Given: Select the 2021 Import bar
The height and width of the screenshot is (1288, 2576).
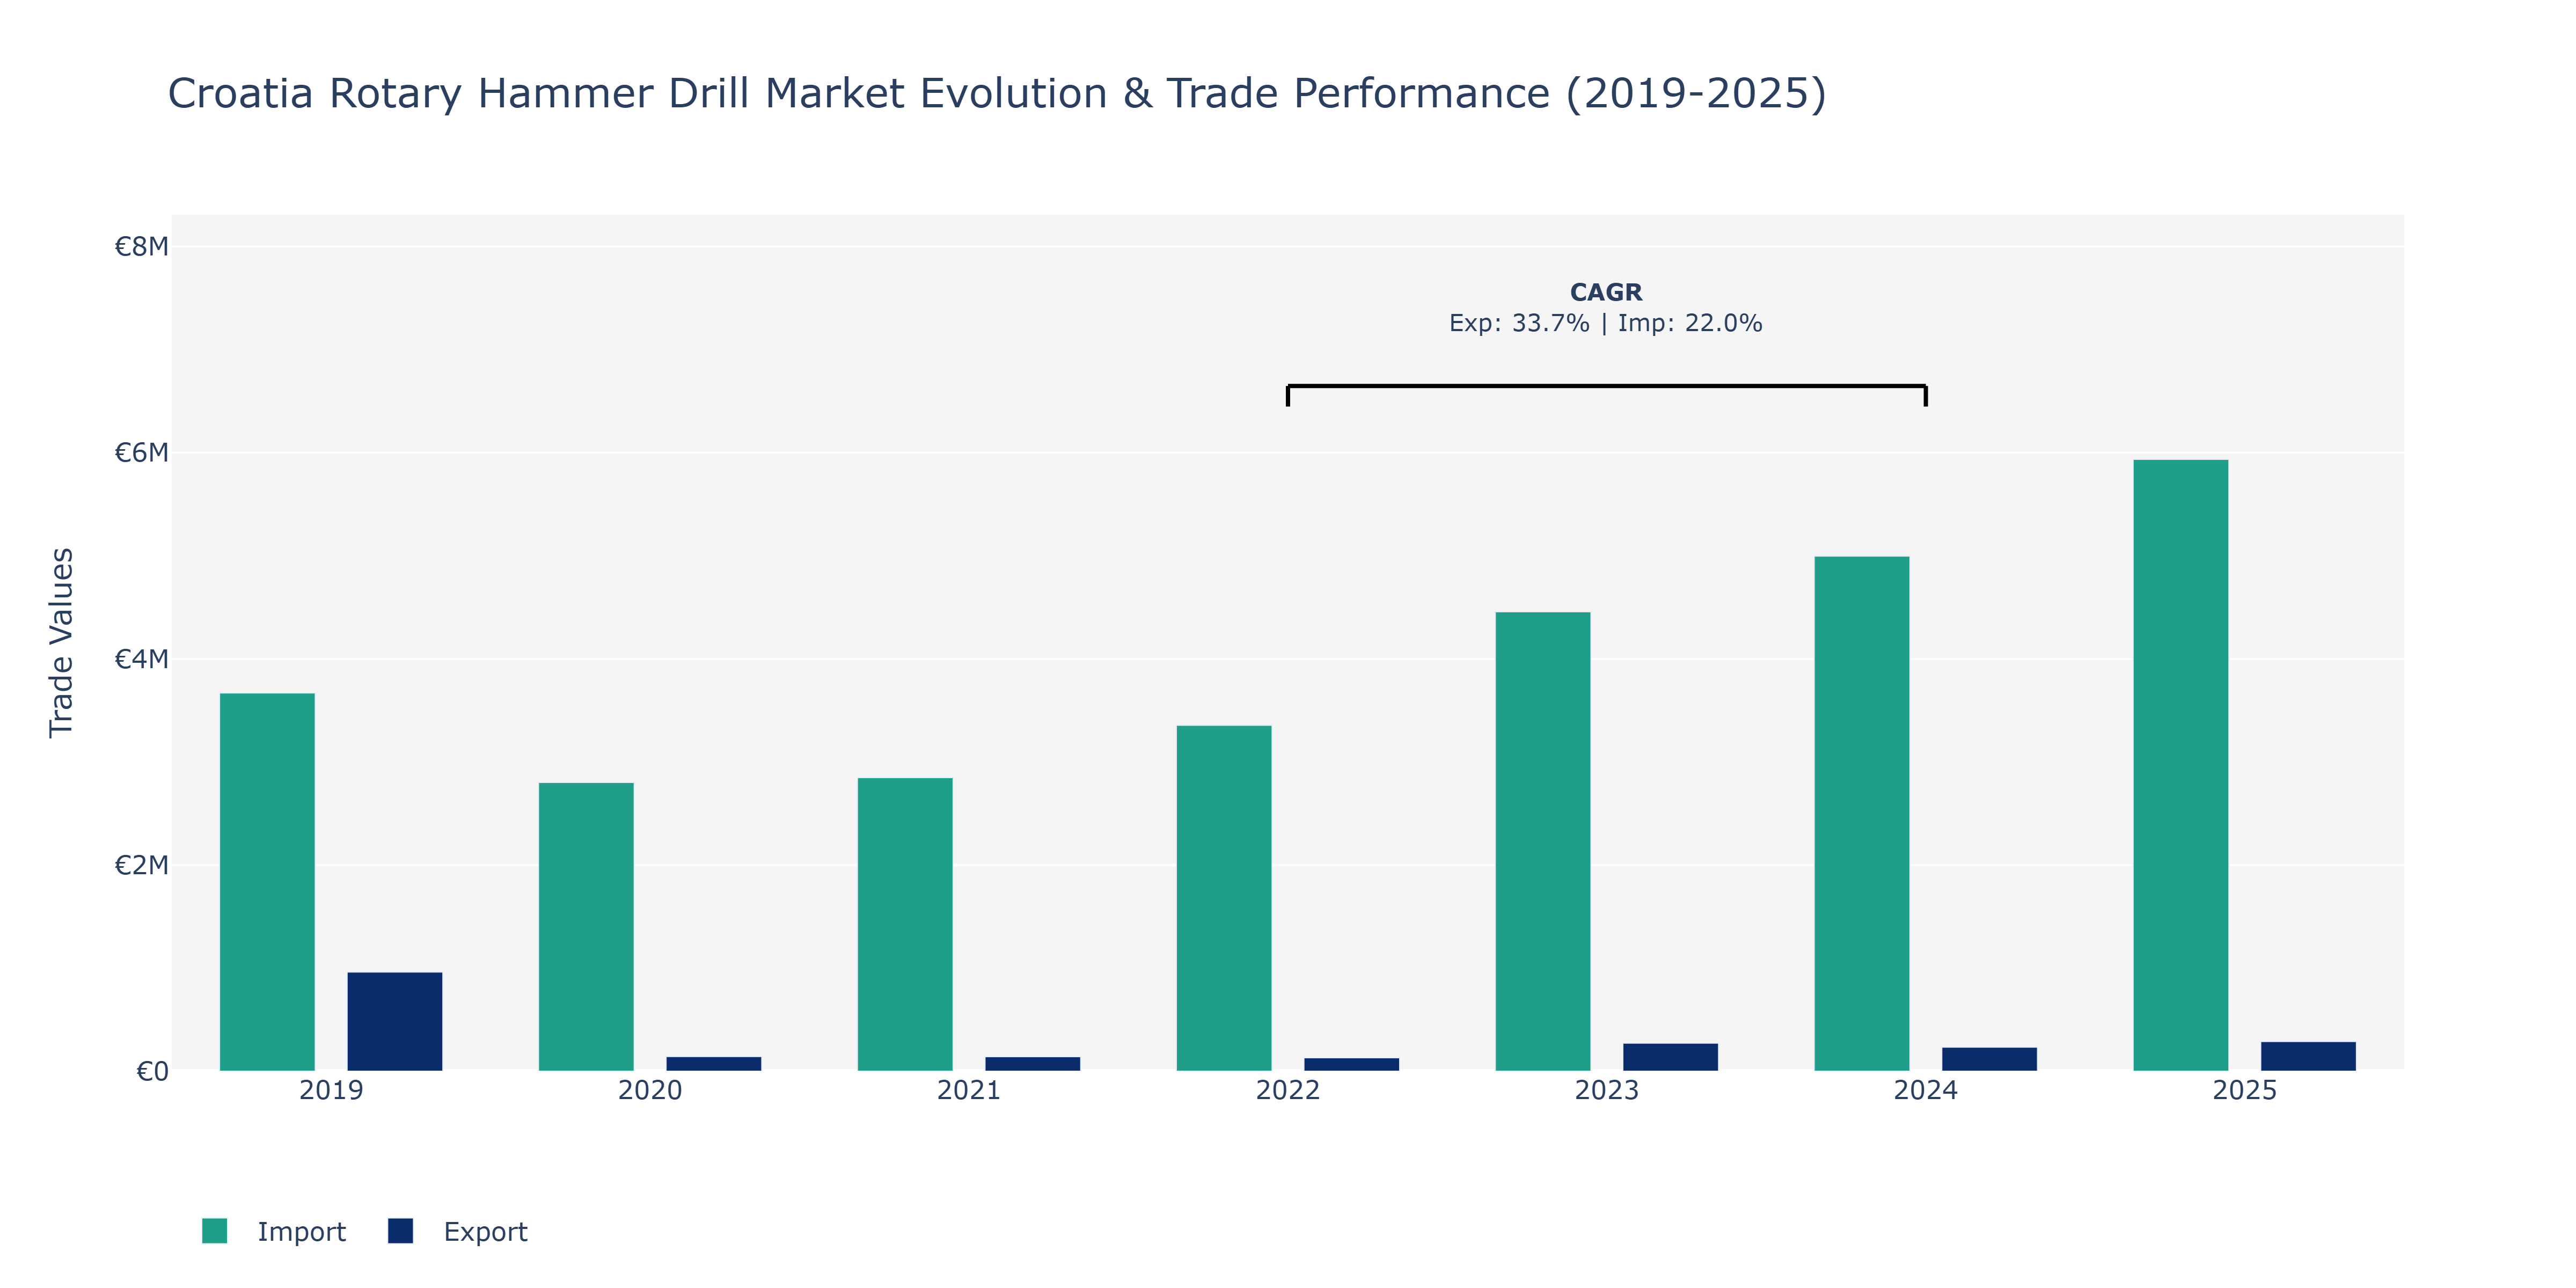Looking at the screenshot, I should coord(905,924).
